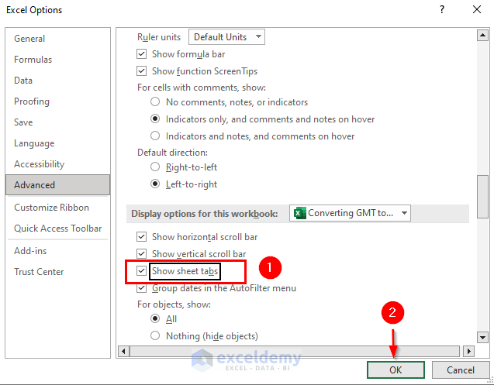Viewport: 494px width, 385px height.
Task: Open the Formulas category
Action: 57,60
